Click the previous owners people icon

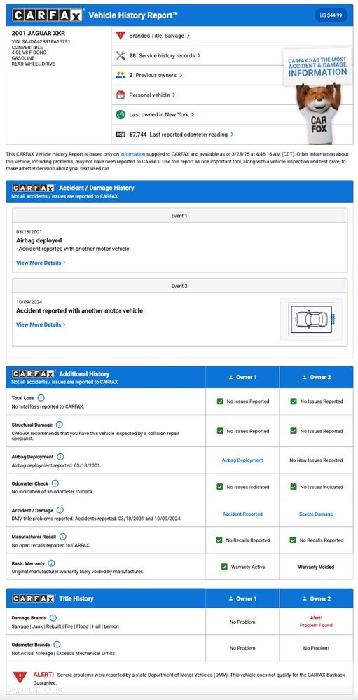pos(121,75)
